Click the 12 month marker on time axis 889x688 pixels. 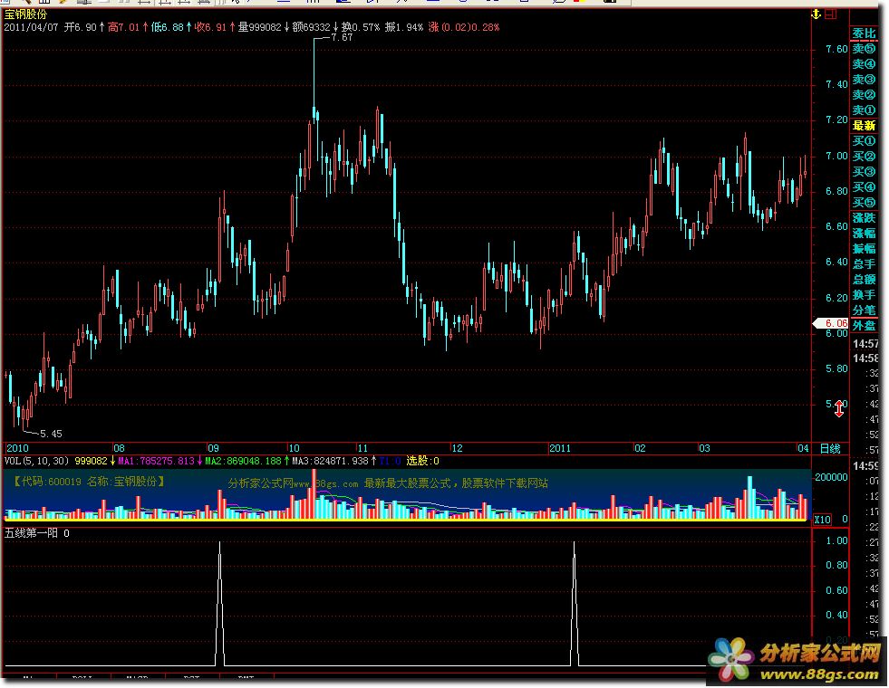457,448
